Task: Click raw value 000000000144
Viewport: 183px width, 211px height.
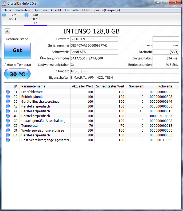Action: click(x=161, y=102)
